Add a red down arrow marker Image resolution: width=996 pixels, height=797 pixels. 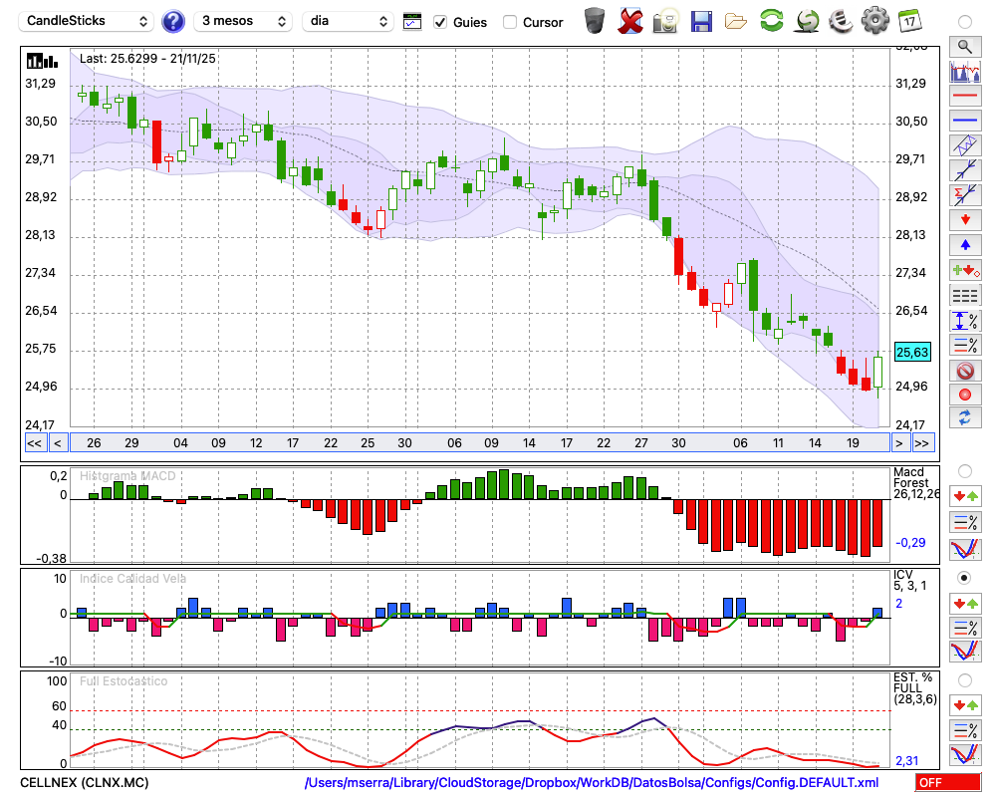click(x=965, y=220)
